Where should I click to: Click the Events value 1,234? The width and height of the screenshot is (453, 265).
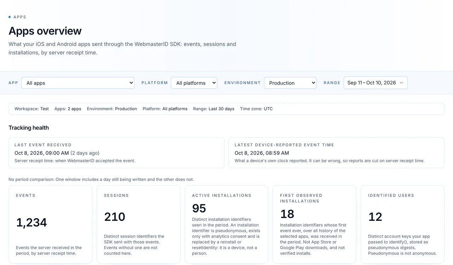pyautogui.click(x=31, y=223)
